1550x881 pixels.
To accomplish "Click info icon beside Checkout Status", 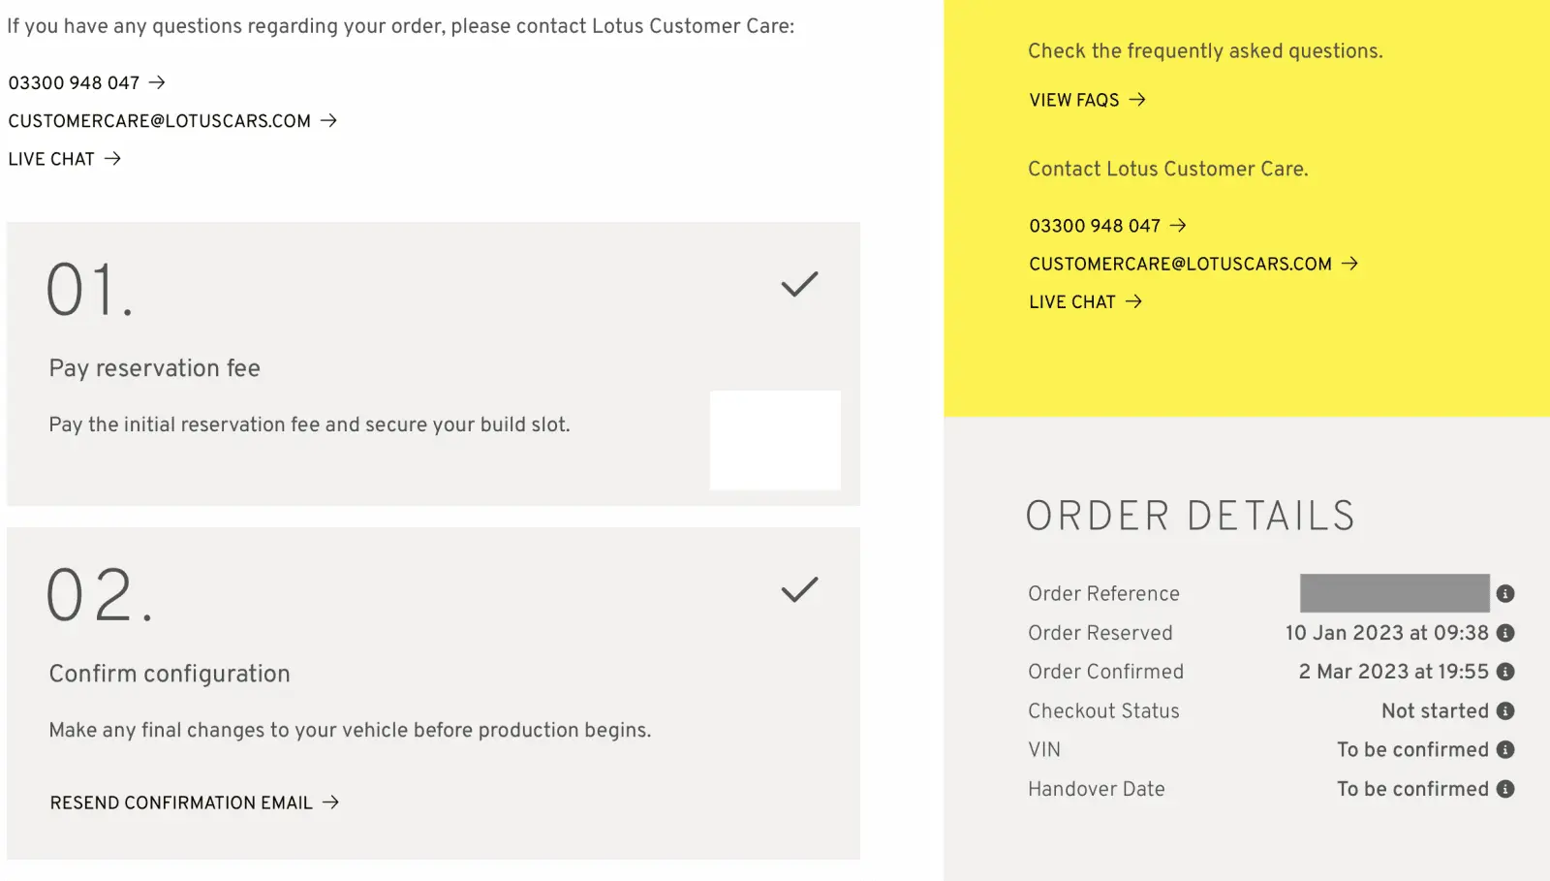I will point(1504,710).
